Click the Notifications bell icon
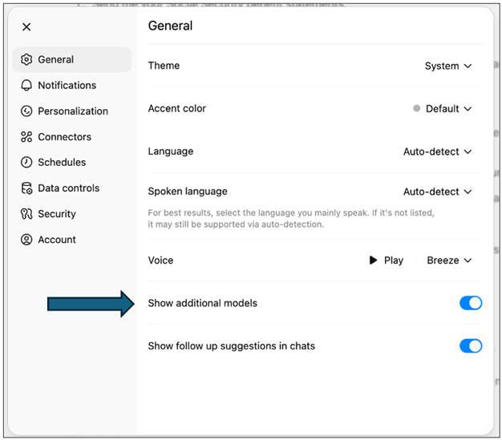The image size is (502, 440). tap(26, 85)
